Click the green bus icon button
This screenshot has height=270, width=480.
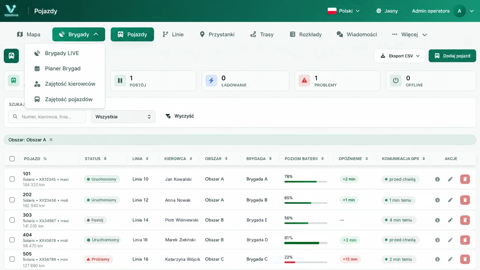click(11, 56)
